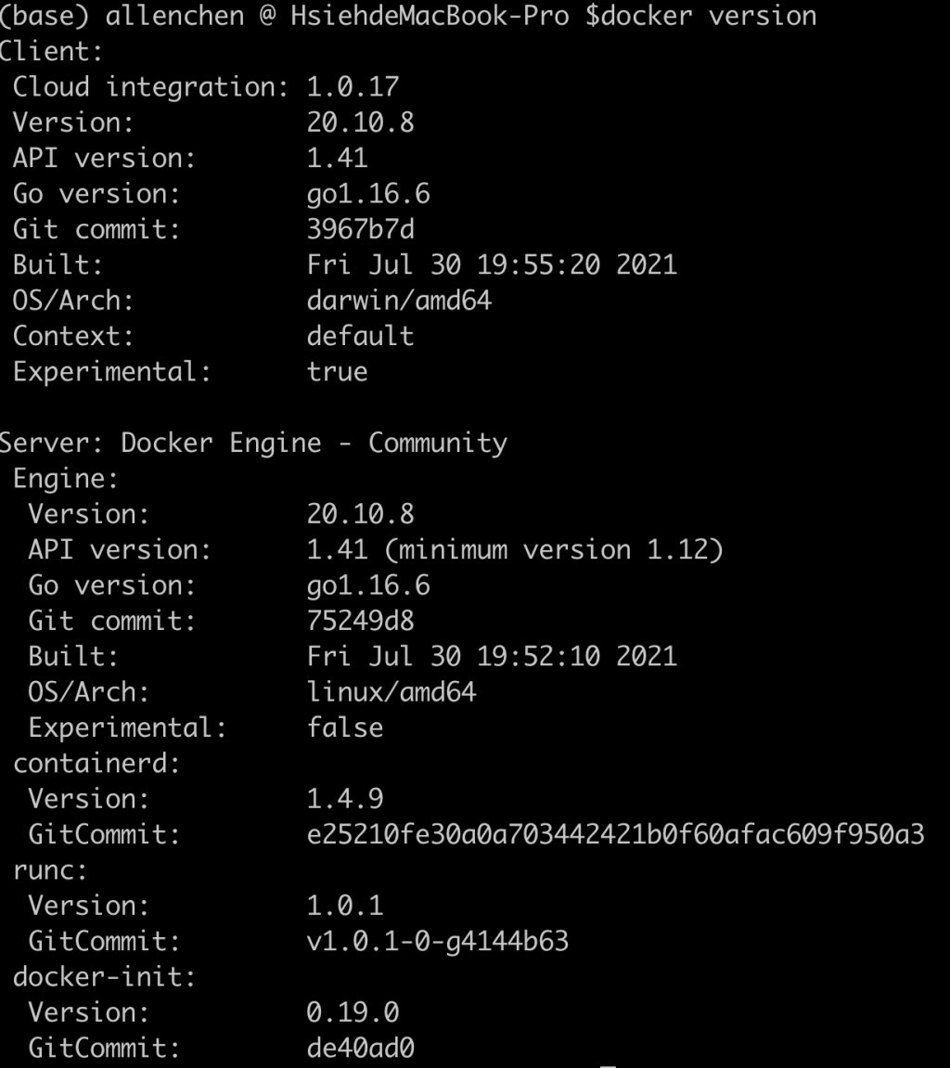Click client Built date ending 19:55:20 2021

(492, 265)
